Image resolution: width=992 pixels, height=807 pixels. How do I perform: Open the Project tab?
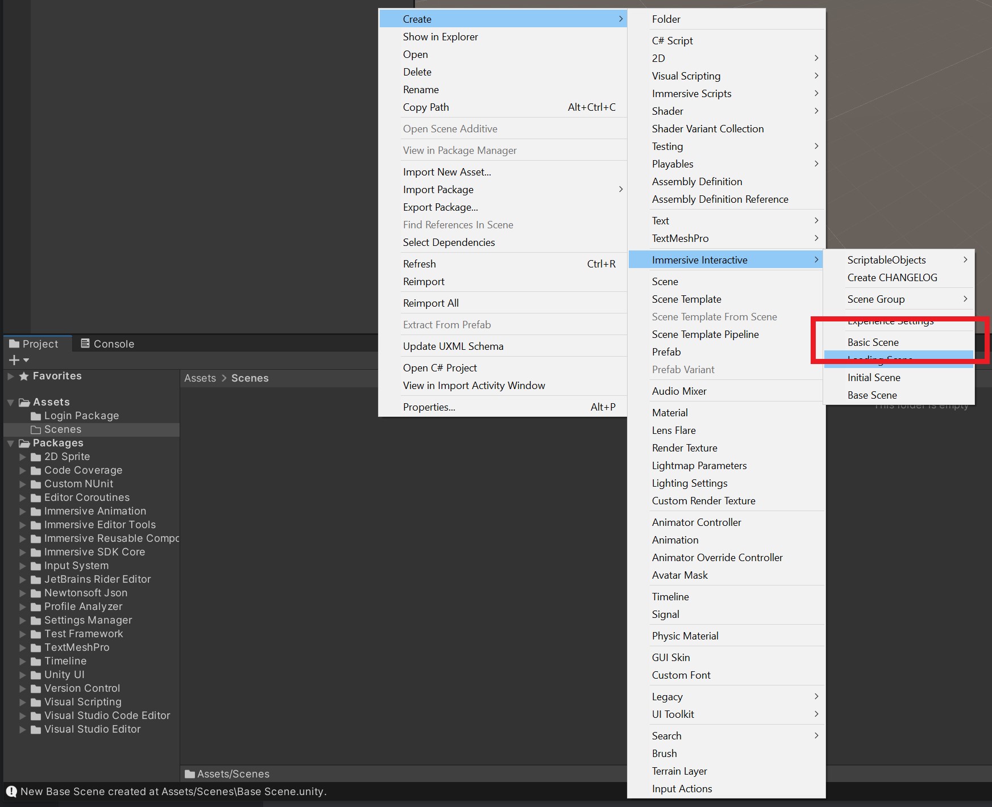tap(38, 344)
